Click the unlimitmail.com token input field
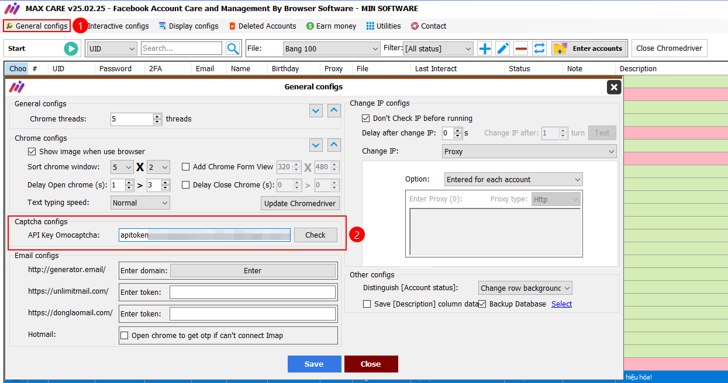 click(x=253, y=292)
